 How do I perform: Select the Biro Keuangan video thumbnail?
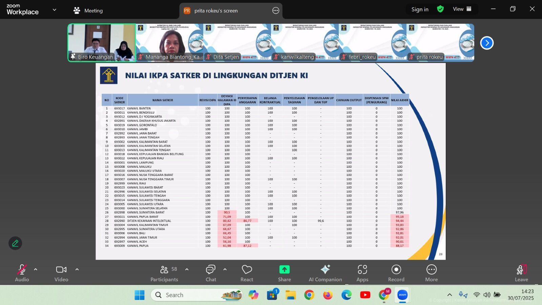coord(102,42)
